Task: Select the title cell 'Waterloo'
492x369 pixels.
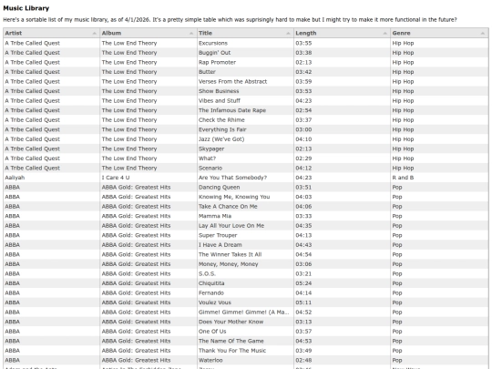Action: pyautogui.click(x=245, y=360)
